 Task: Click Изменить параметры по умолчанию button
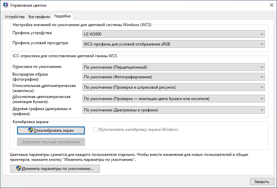55,169
